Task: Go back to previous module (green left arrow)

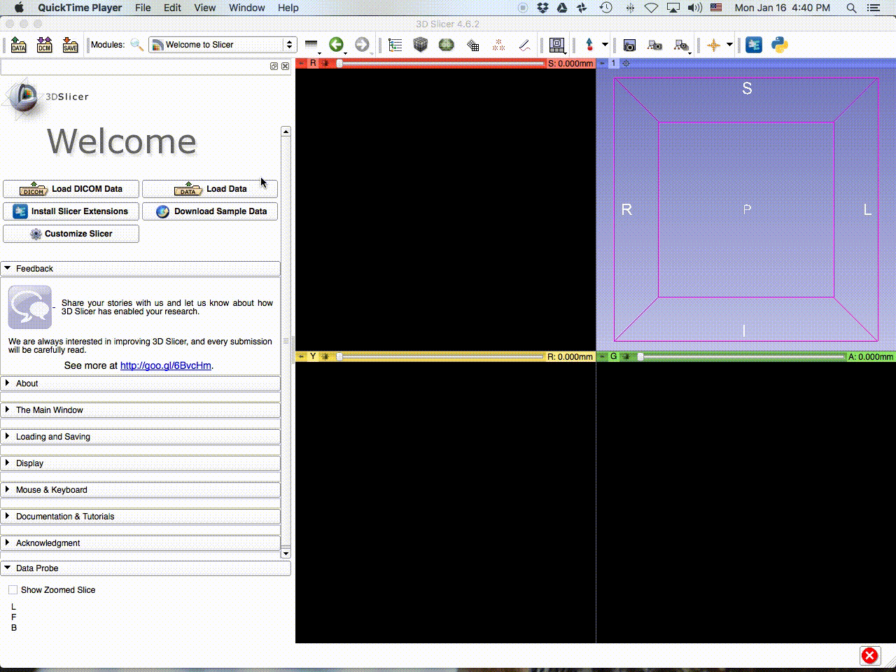Action: coord(336,45)
